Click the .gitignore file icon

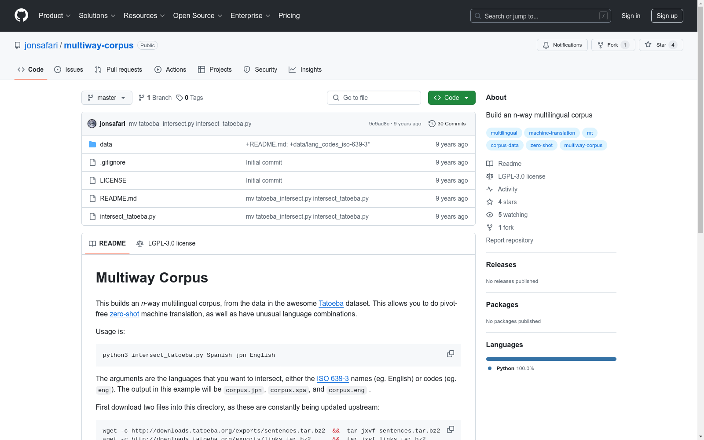click(x=92, y=162)
